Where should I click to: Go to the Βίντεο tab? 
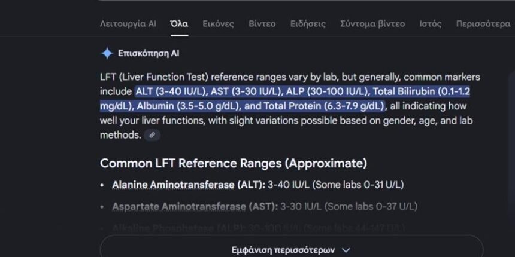262,24
